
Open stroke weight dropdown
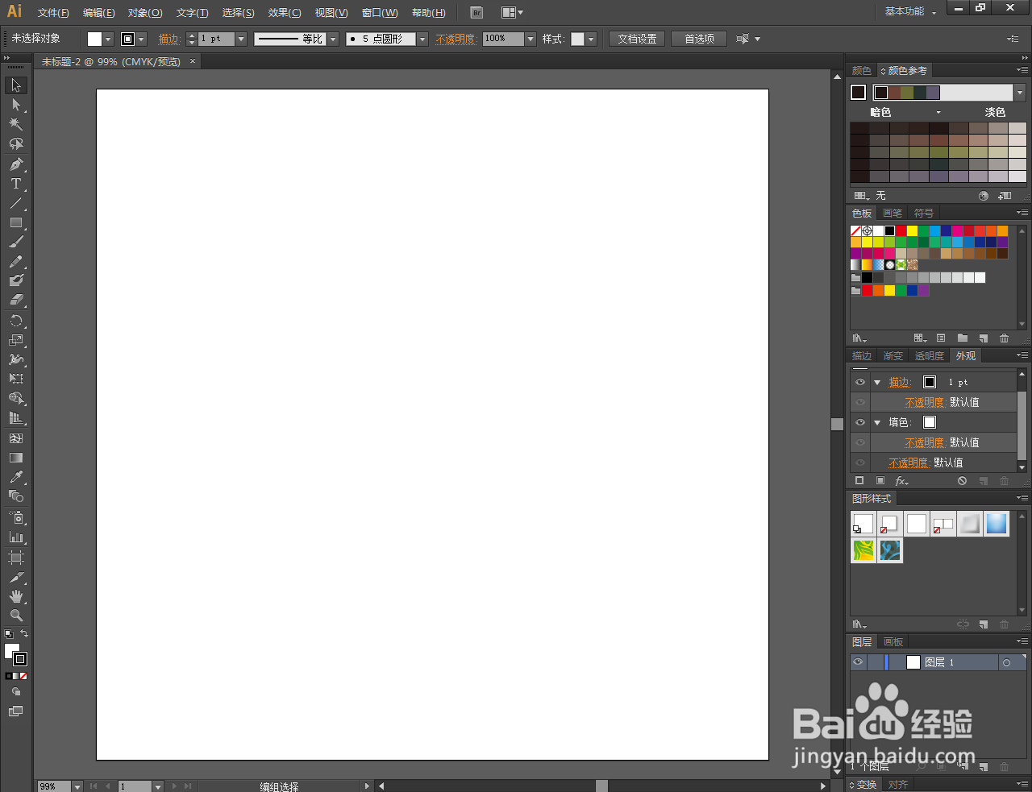pos(240,39)
